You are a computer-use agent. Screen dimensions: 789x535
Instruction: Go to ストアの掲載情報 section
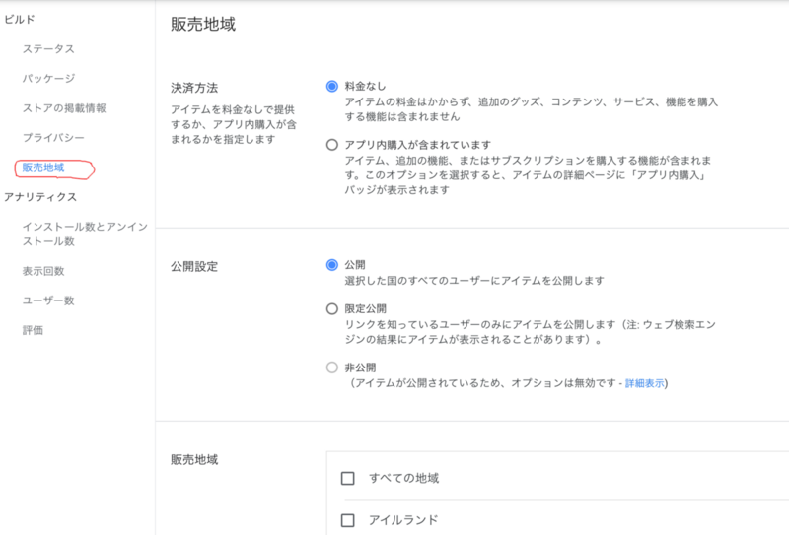pyautogui.click(x=64, y=108)
